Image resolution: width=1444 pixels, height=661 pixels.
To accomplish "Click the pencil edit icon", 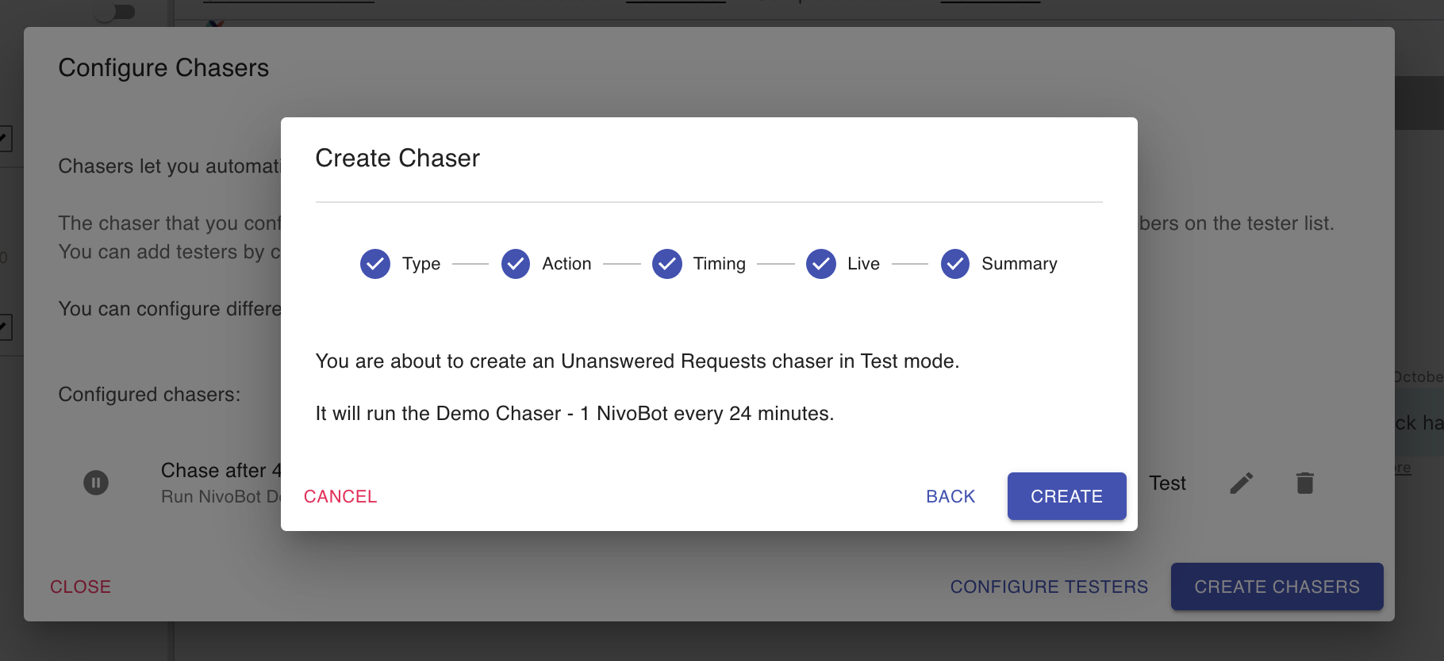I will pyautogui.click(x=1242, y=483).
